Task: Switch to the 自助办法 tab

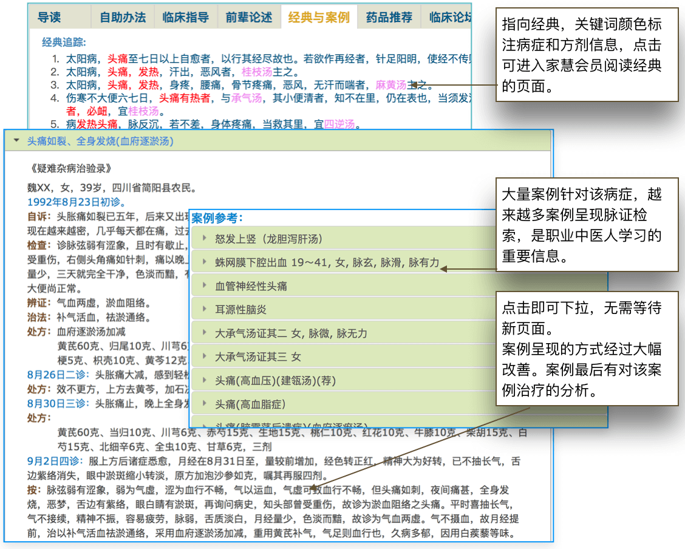Action: point(123,18)
